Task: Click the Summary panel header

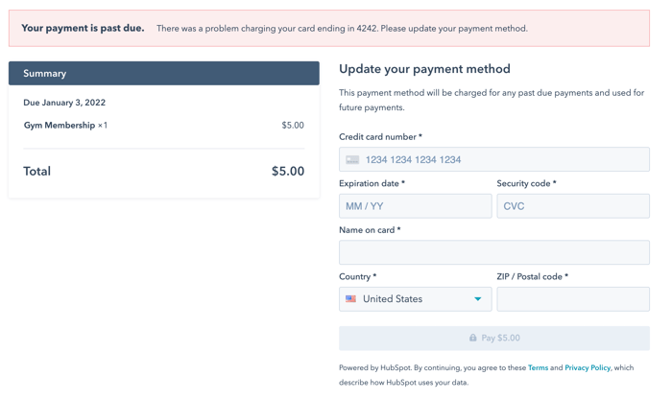Action: (164, 73)
